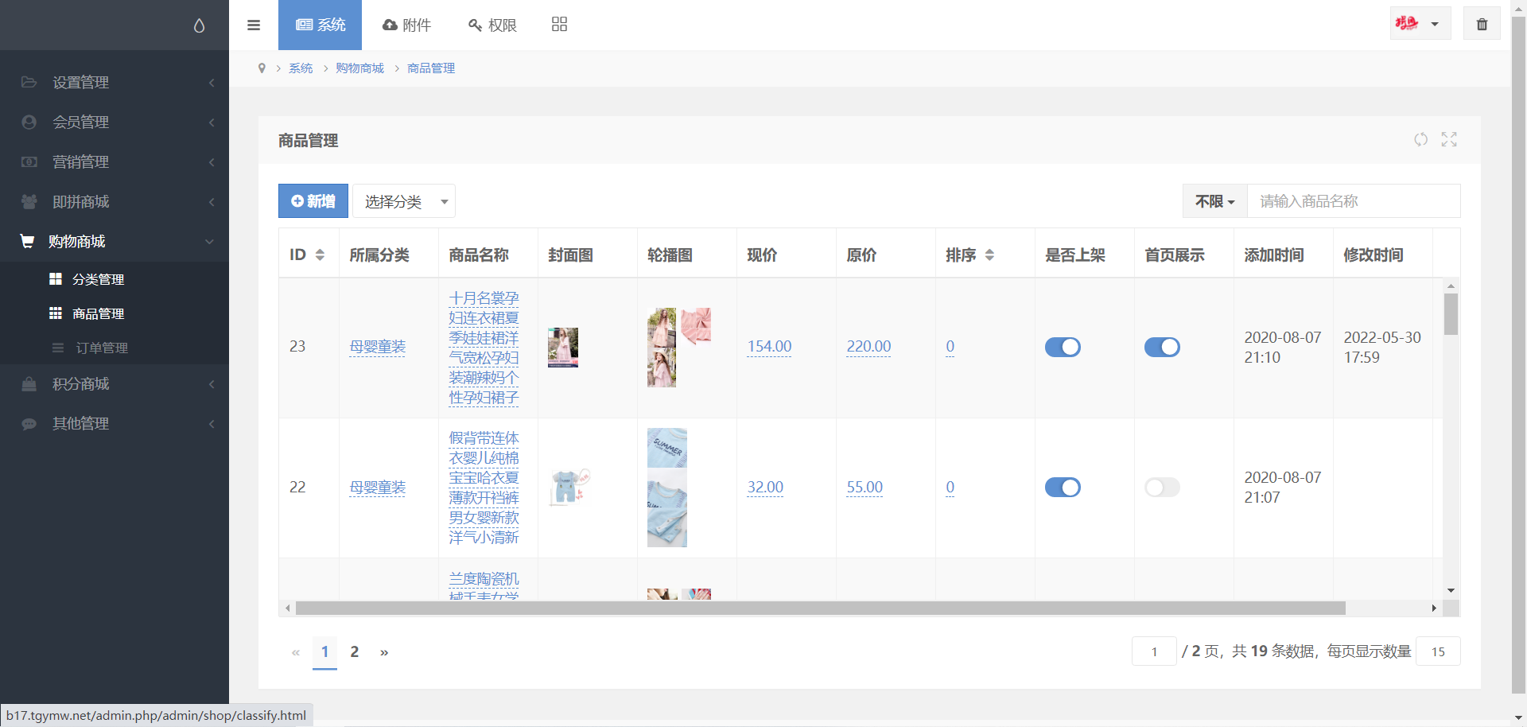Click the fullscreen expand icon in panel

[x=1449, y=140]
